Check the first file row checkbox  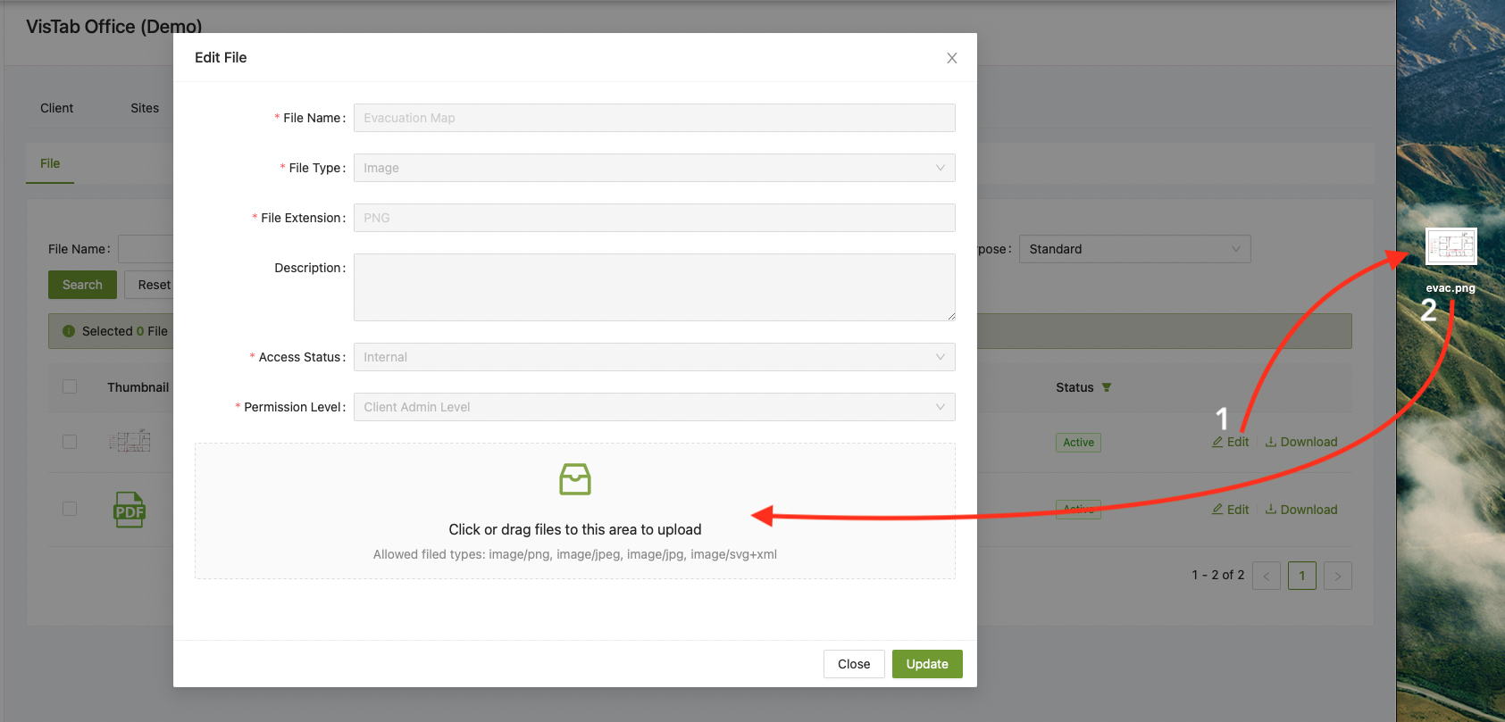70,442
